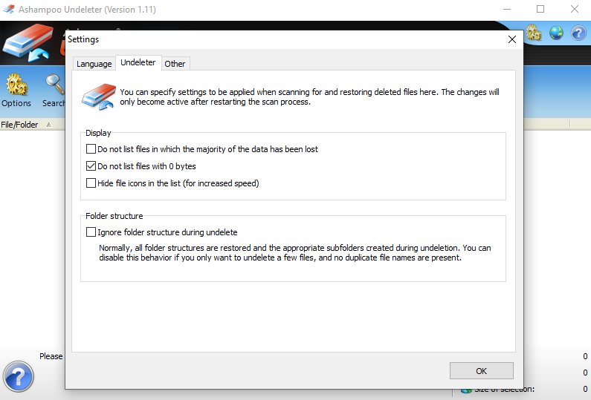Click the Folder structure group label
This screenshot has width=591, height=400.
[x=114, y=216]
